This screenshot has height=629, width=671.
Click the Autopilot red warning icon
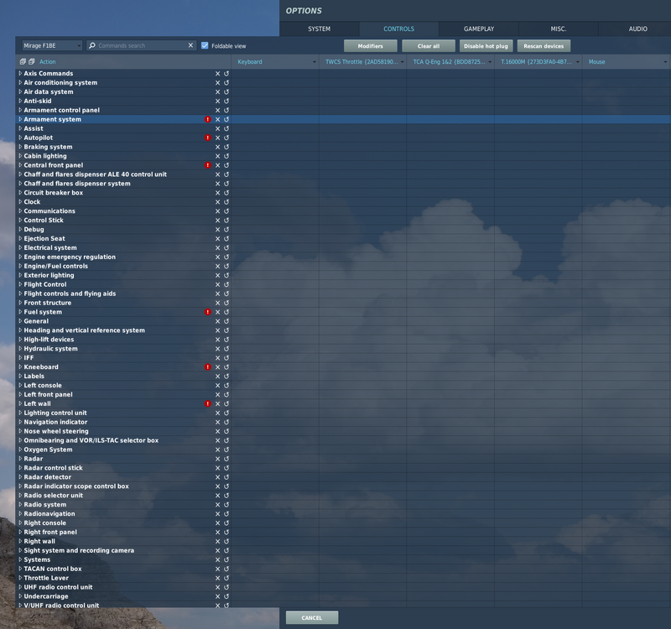[x=208, y=138]
